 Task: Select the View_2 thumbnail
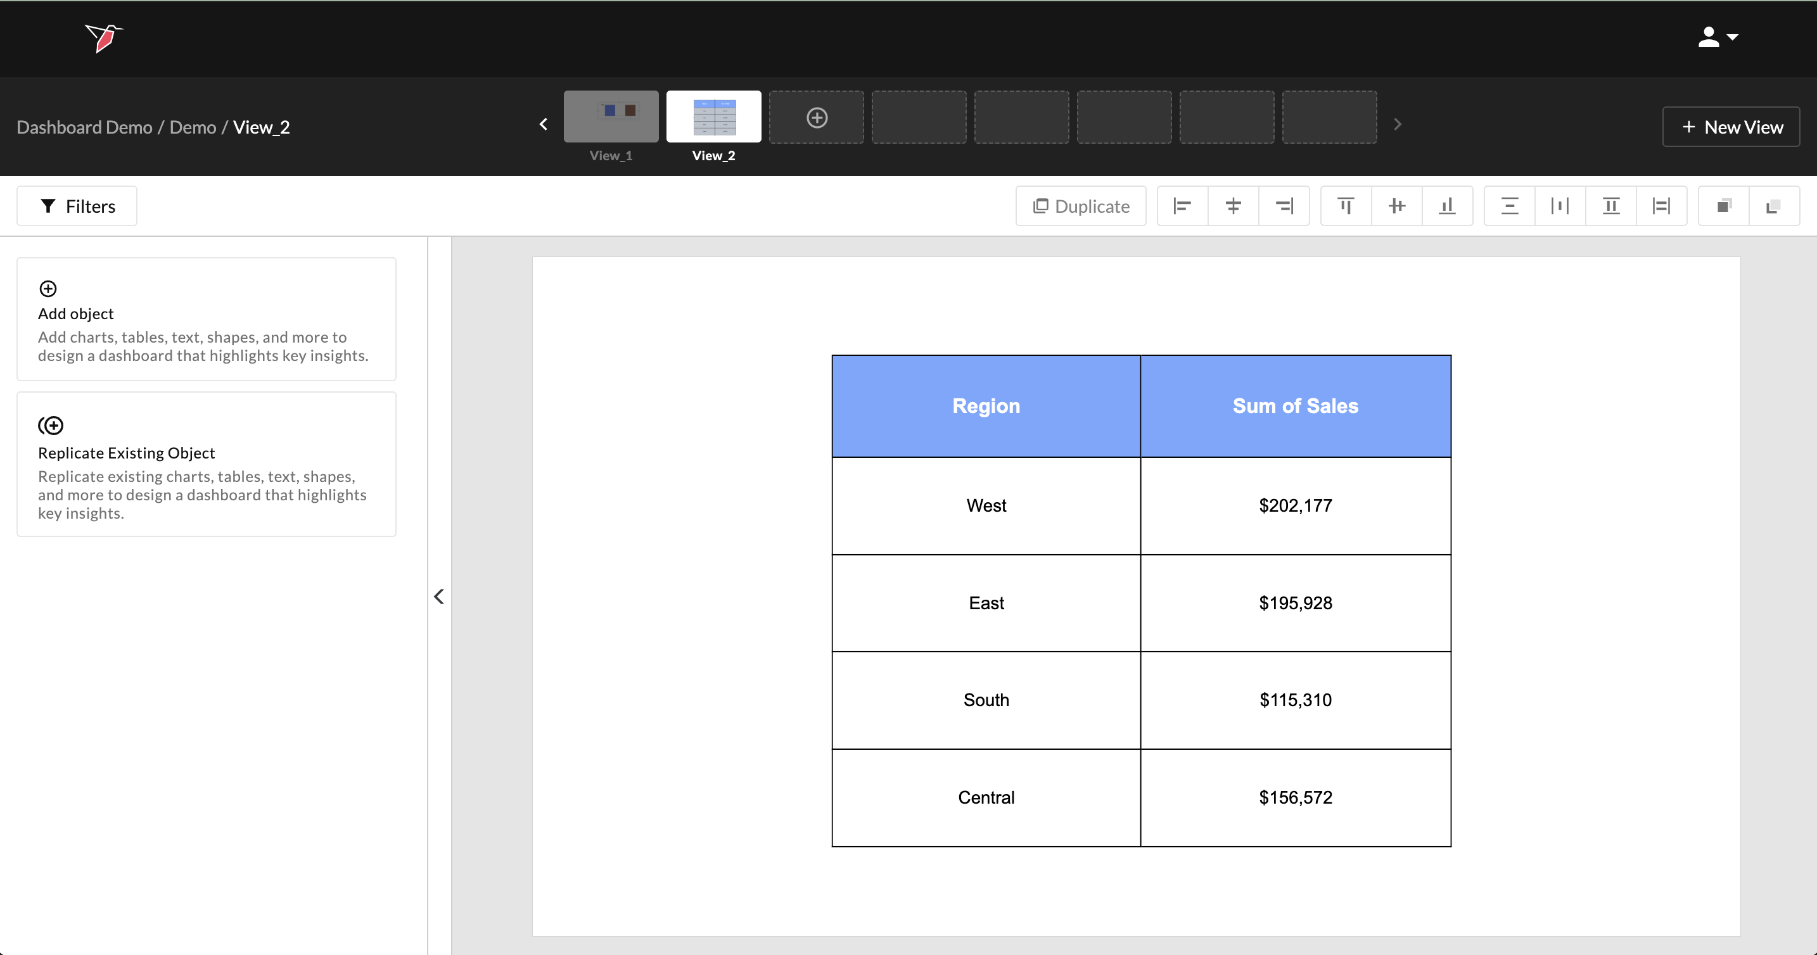tap(713, 117)
